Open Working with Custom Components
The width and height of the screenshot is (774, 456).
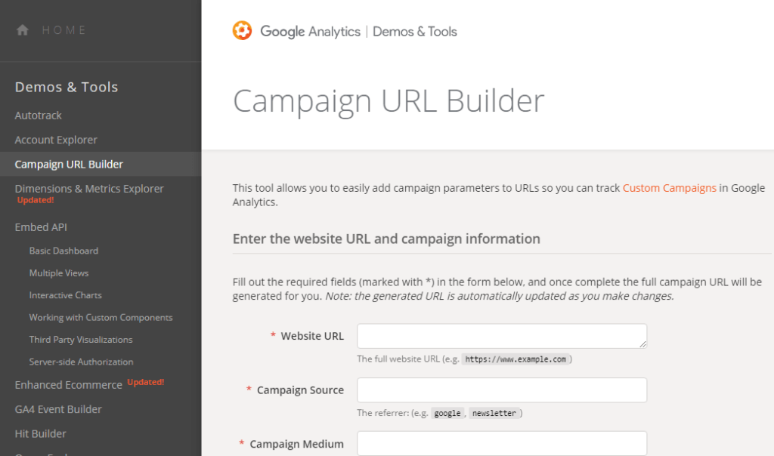coord(101,317)
